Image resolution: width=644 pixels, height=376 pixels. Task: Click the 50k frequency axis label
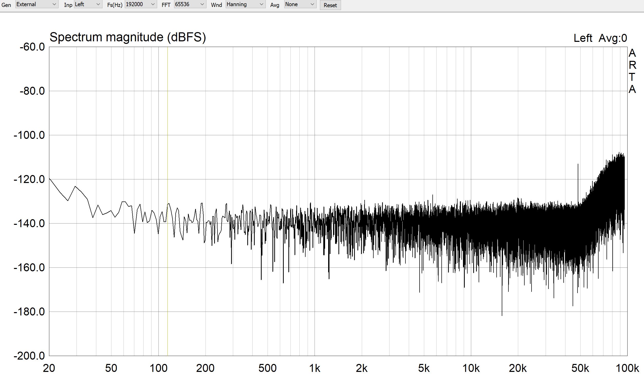pos(580,368)
